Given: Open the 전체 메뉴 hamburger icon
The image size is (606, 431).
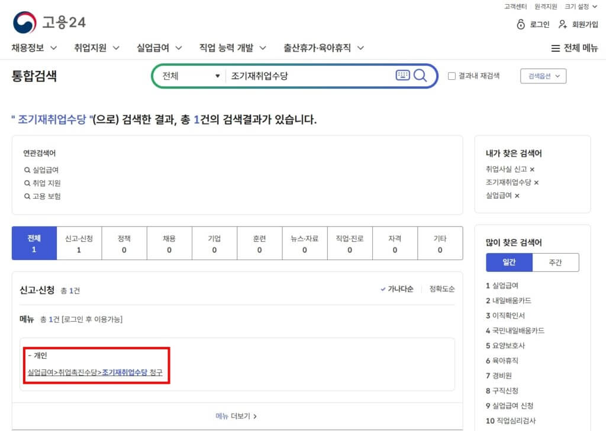Looking at the screenshot, I should pos(555,48).
